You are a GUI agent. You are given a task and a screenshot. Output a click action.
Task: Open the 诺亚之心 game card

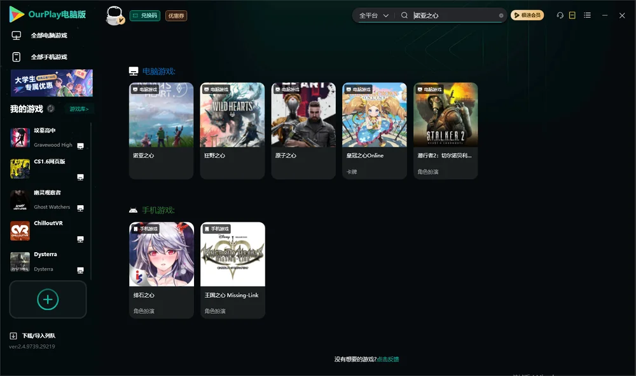(x=162, y=130)
